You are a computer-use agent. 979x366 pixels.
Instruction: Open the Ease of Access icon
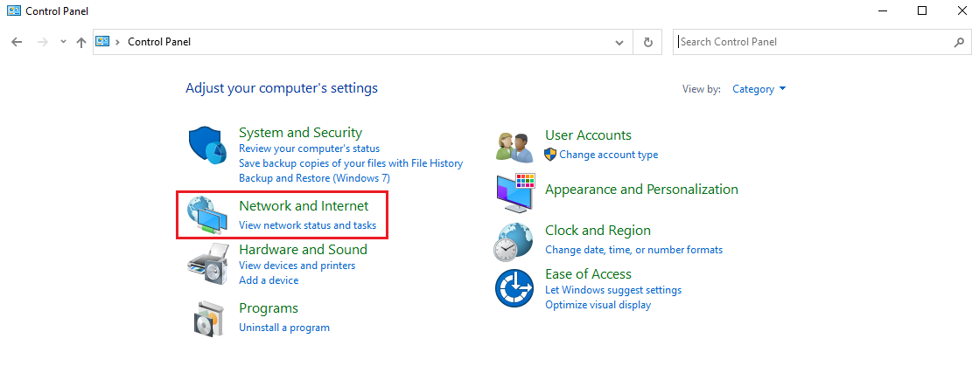[x=514, y=288]
